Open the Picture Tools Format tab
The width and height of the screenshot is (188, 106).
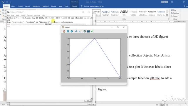[74, 6]
